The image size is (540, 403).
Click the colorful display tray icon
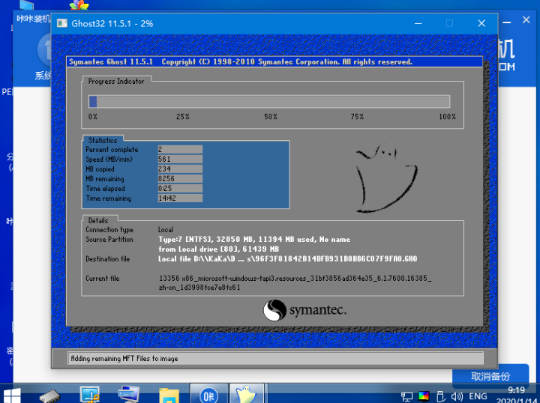pos(424,396)
